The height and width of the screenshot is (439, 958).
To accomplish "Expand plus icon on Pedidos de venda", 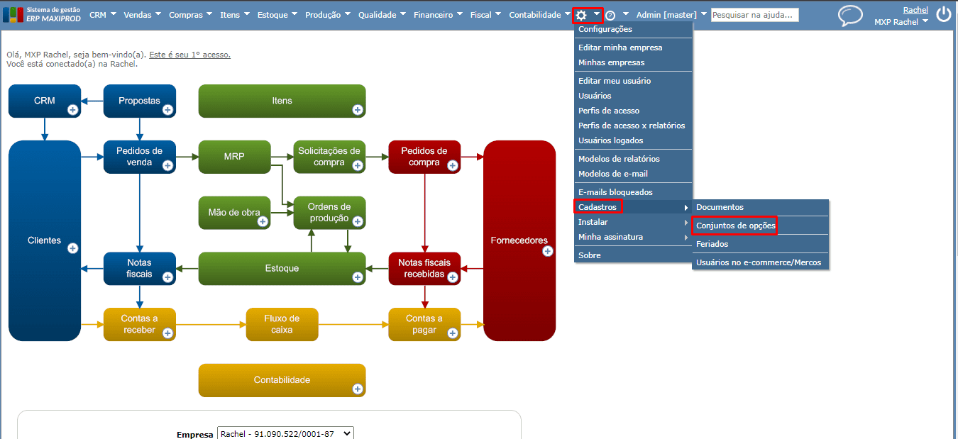I will click(167, 165).
